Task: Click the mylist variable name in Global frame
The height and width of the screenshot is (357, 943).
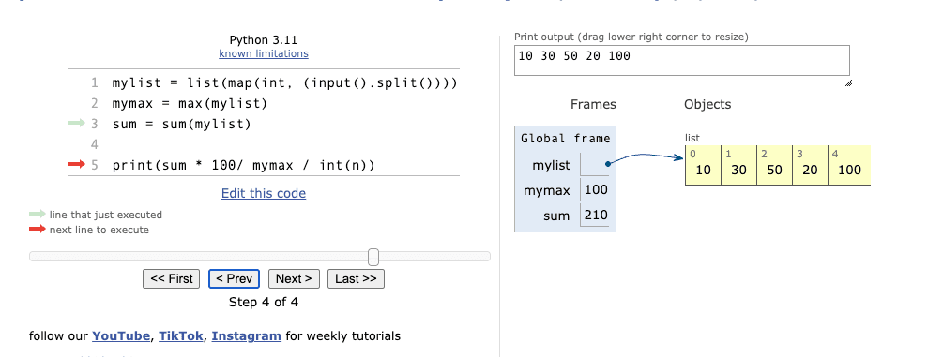Action: [551, 165]
